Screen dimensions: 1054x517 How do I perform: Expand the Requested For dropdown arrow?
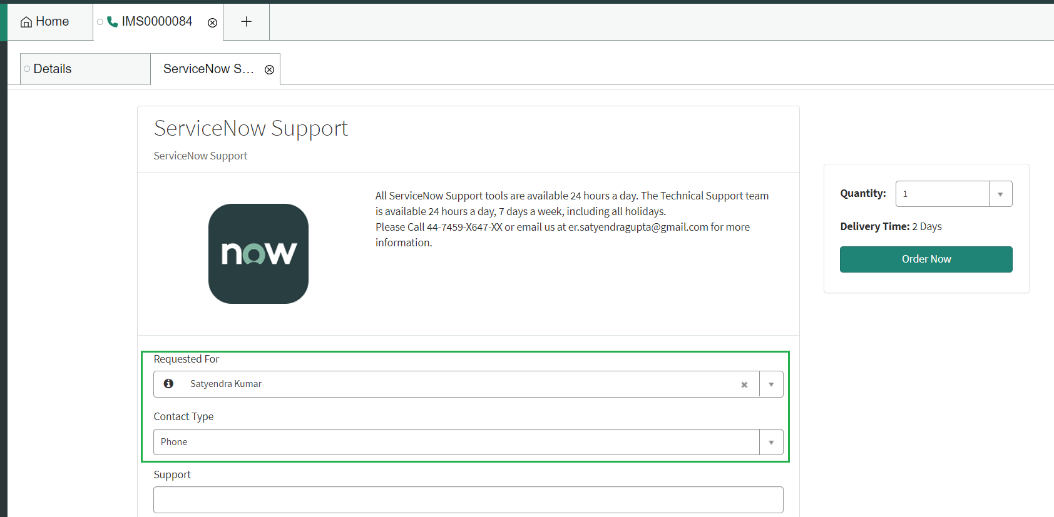click(771, 384)
